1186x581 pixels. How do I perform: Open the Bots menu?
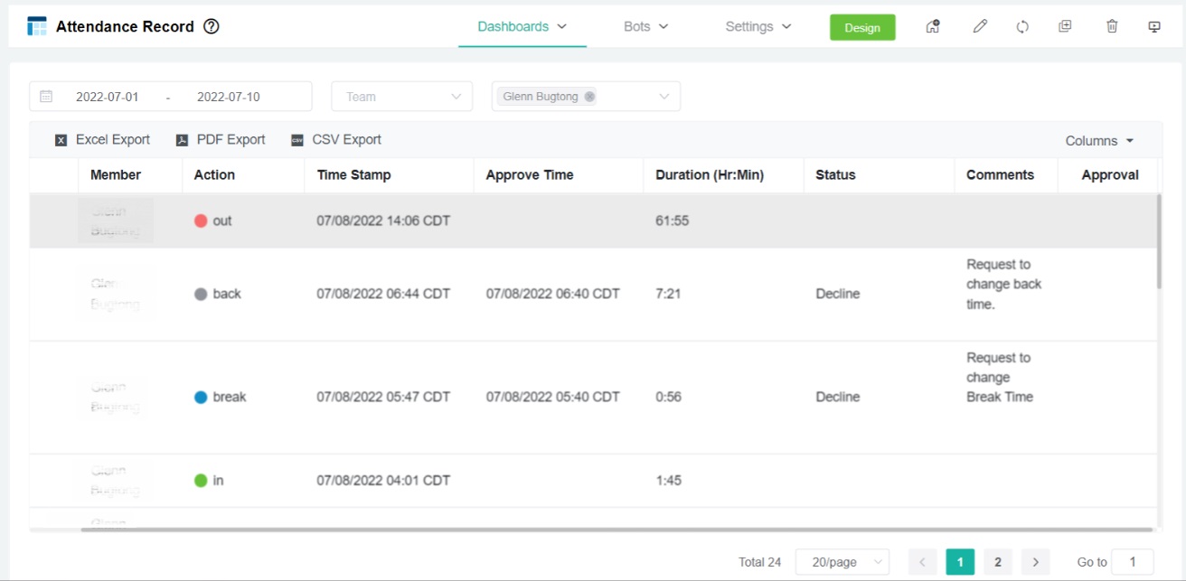[645, 27]
